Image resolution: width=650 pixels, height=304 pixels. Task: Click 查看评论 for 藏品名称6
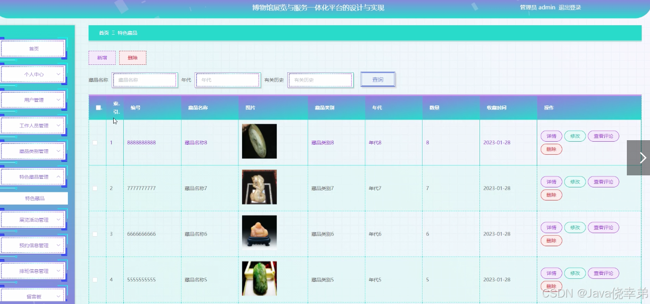(x=603, y=228)
